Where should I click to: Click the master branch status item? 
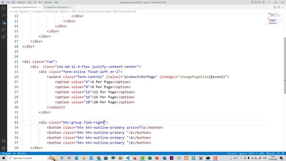click(6, 153)
